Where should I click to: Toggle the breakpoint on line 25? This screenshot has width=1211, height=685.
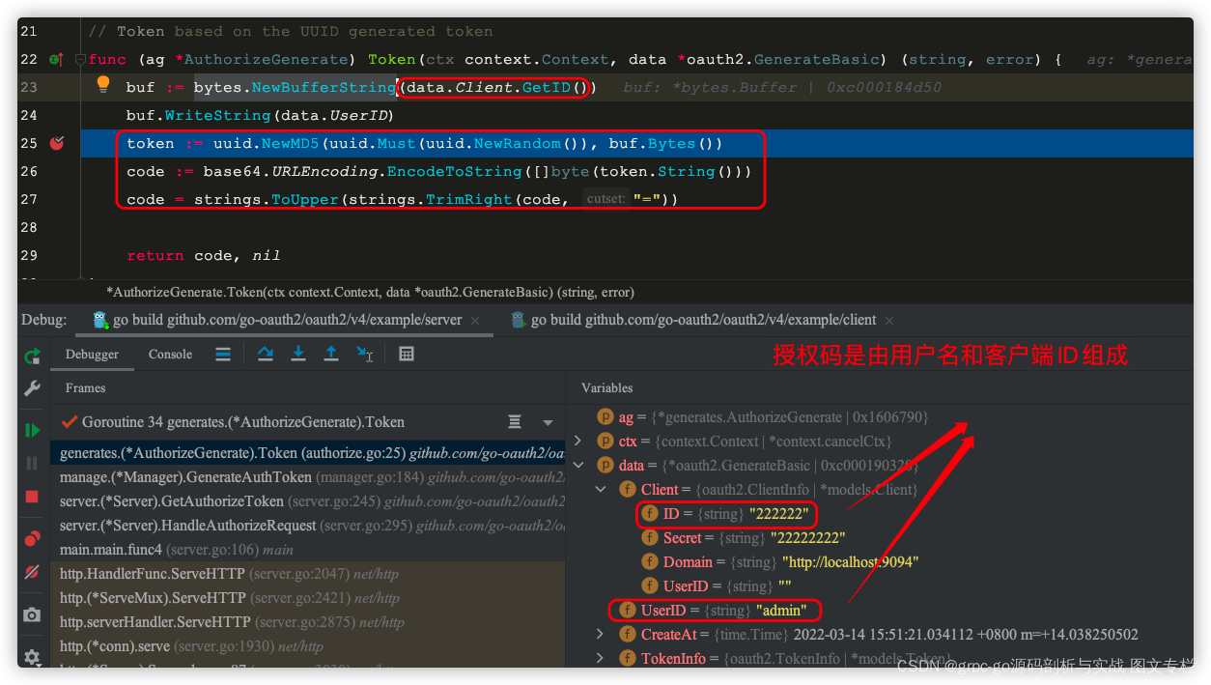(x=56, y=143)
